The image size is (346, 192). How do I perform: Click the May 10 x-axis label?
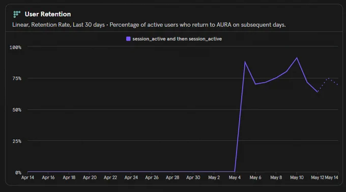(x=297, y=177)
